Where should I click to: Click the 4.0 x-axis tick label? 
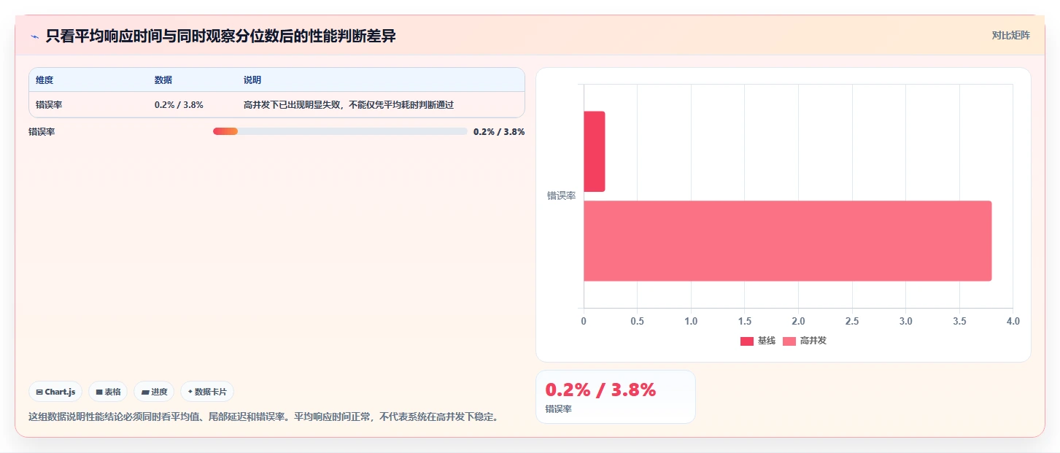1013,321
